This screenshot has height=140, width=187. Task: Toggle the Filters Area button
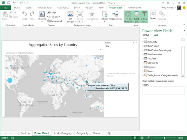pyautogui.click(x=144, y=17)
